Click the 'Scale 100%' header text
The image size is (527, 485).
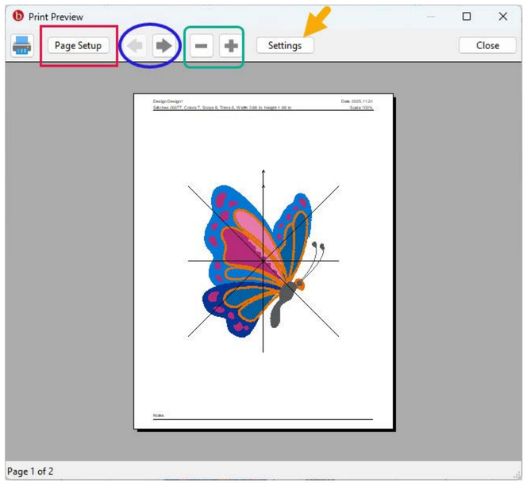[361, 108]
